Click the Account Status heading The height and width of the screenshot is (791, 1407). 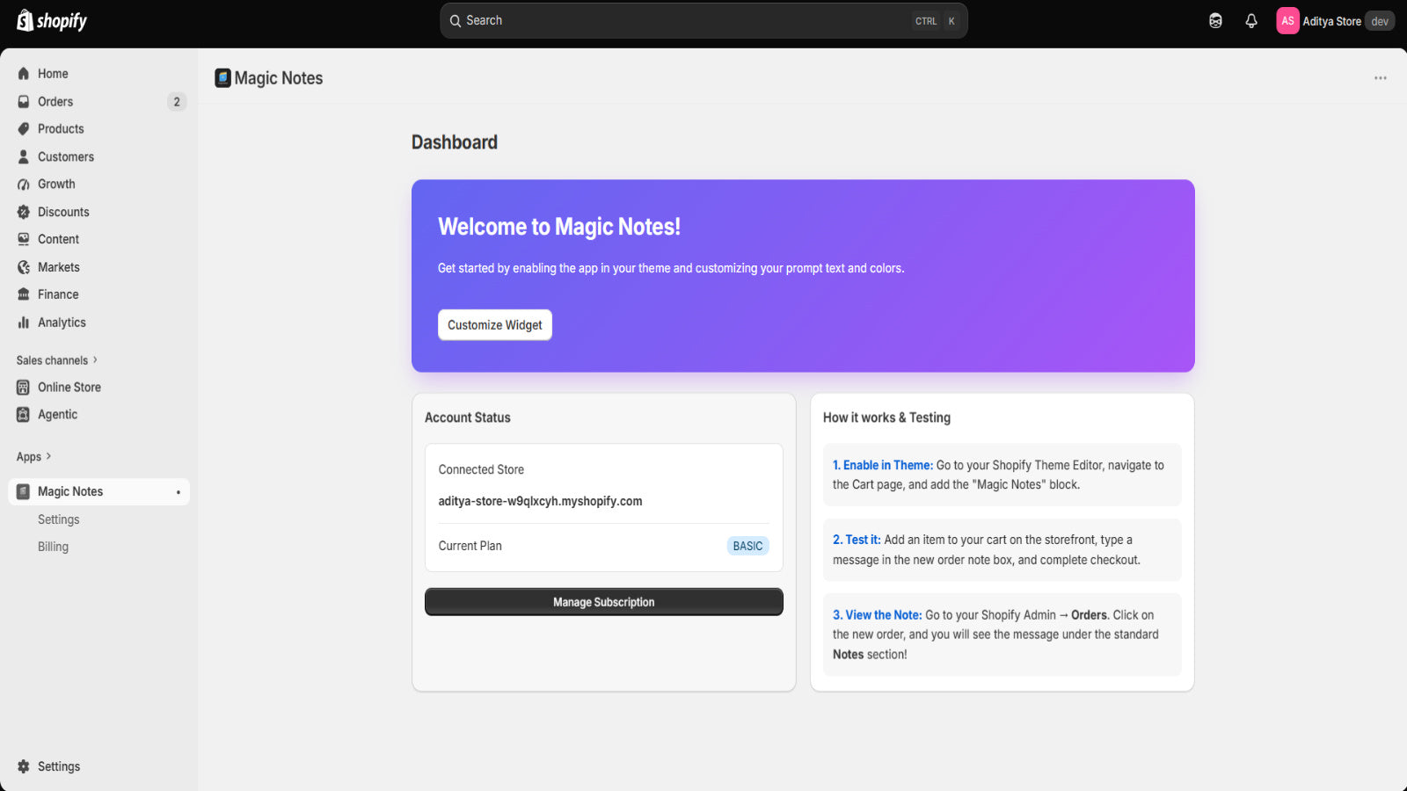click(x=468, y=417)
